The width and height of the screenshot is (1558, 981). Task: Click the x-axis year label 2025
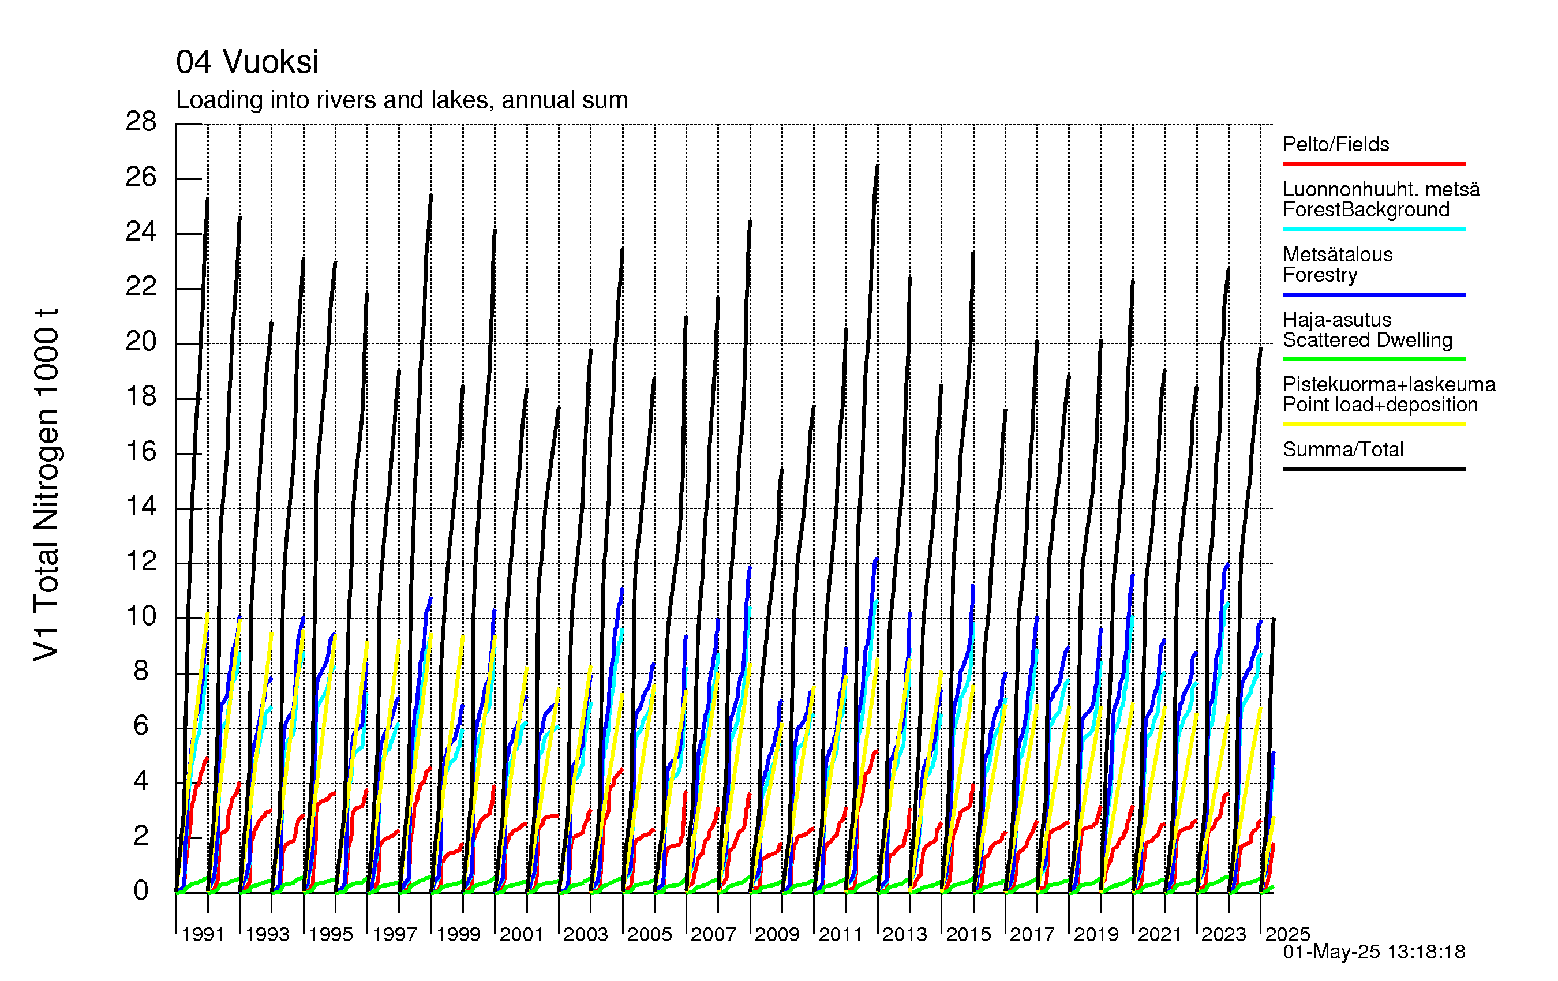[1287, 934]
